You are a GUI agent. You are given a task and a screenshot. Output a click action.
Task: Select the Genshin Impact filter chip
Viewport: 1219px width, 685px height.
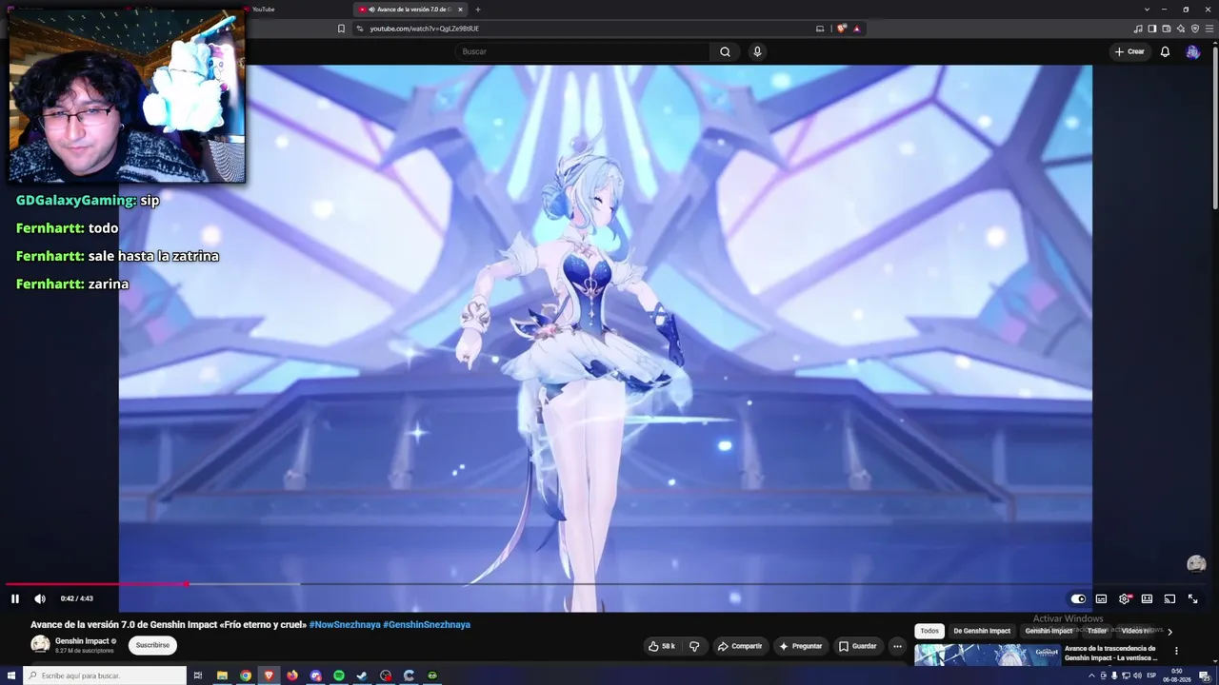tap(1049, 631)
